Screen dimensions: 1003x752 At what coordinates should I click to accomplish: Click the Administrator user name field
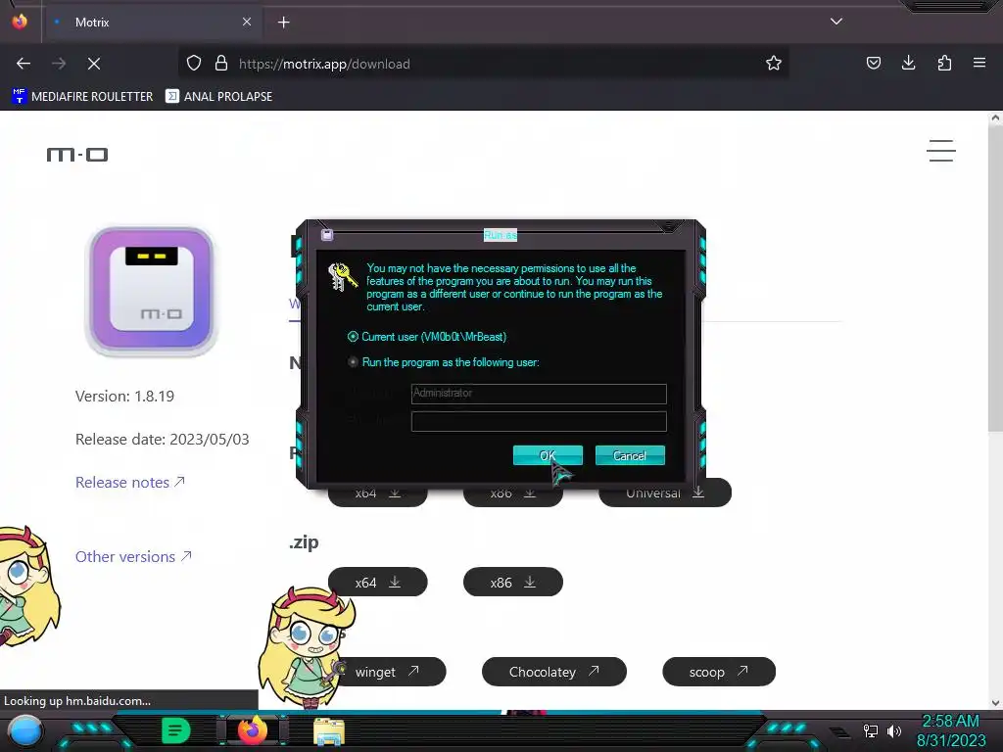(x=539, y=394)
